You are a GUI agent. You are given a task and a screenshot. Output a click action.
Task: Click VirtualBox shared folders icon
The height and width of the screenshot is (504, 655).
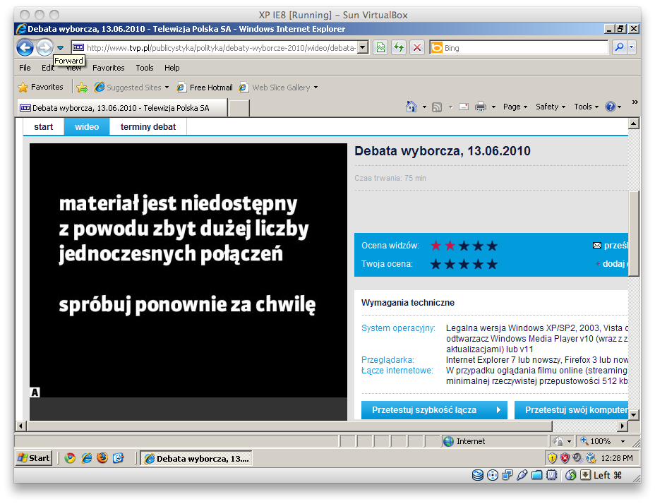[537, 475]
